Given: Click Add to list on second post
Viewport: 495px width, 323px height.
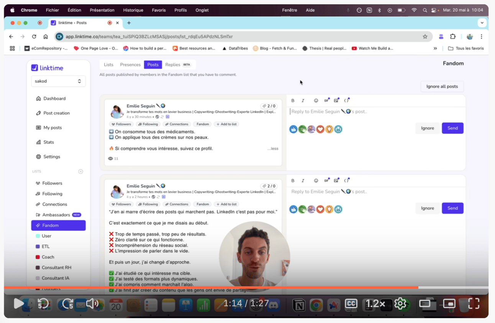Looking at the screenshot, I should tap(226, 204).
